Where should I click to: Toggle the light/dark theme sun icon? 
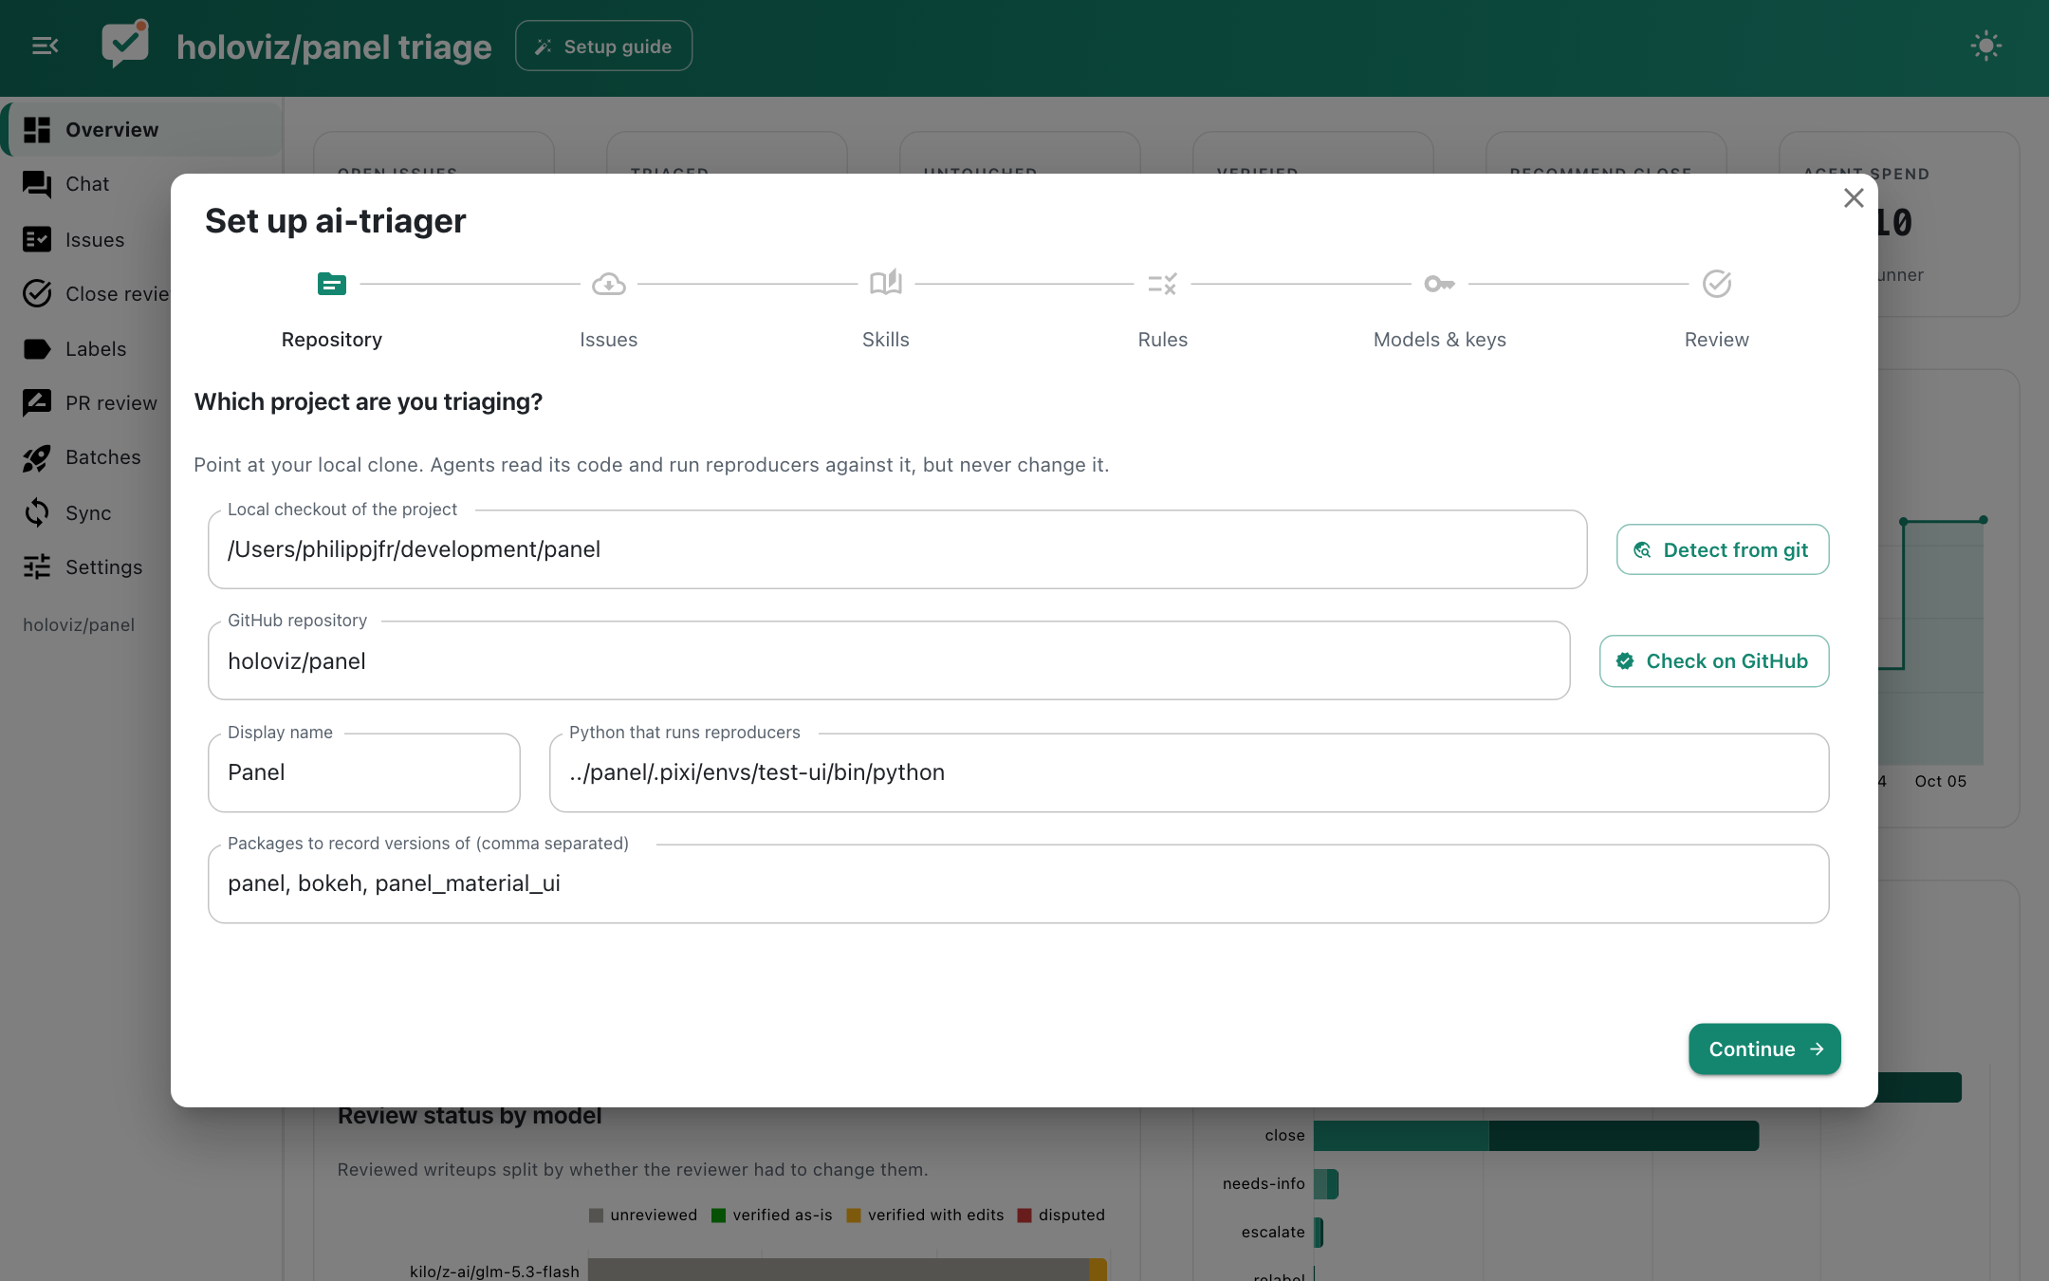(x=1985, y=46)
